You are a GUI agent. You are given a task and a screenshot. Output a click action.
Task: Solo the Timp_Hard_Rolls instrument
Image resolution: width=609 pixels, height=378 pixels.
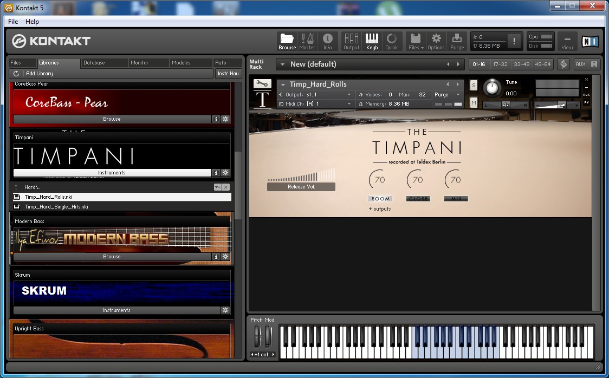tap(474, 86)
